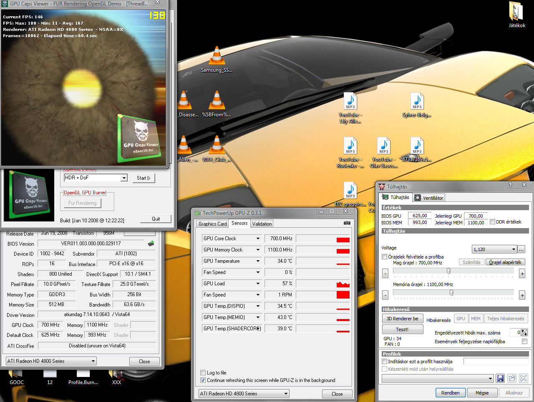The width and height of the screenshot is (534, 402).
Task: Click the save BIOS icon beside BIOS Version
Action: point(151,243)
